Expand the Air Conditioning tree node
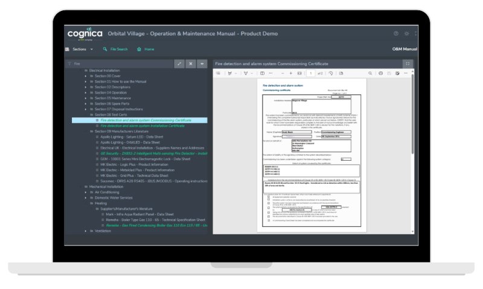 click(86, 193)
